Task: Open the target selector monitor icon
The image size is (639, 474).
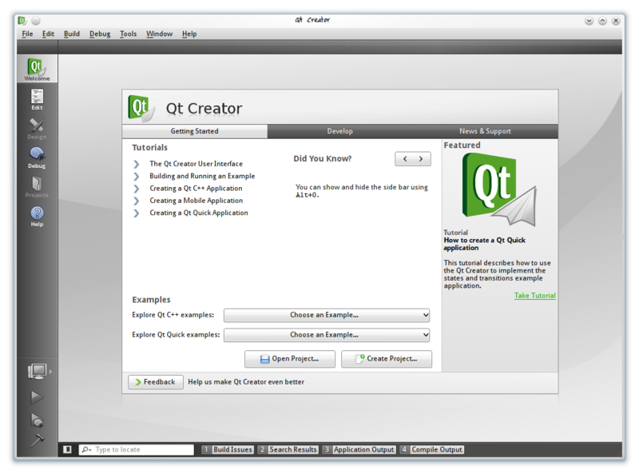Action: (37, 371)
